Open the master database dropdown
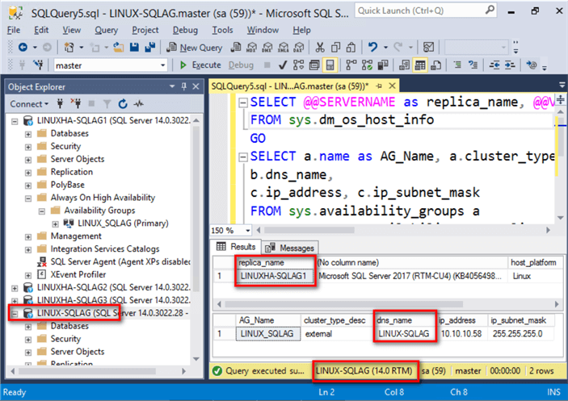The width and height of the screenshot is (568, 401). (162, 65)
